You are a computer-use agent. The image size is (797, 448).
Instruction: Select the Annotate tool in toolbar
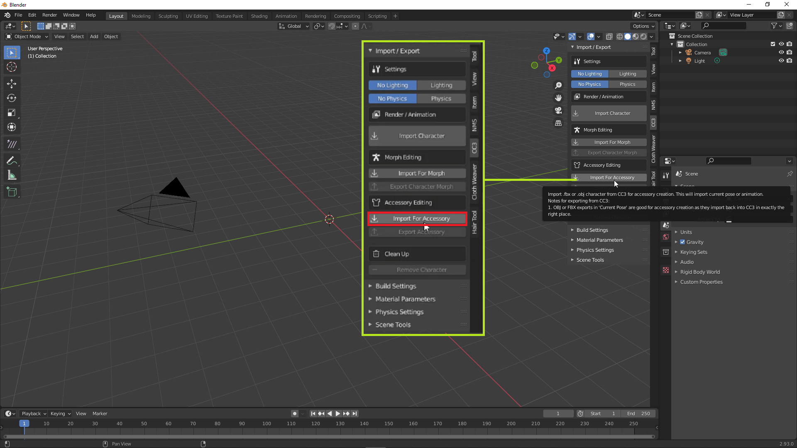point(12,160)
